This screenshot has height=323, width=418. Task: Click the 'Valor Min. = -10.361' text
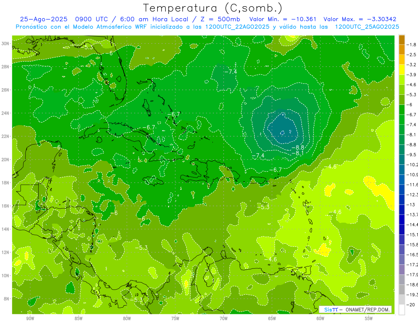click(x=283, y=20)
